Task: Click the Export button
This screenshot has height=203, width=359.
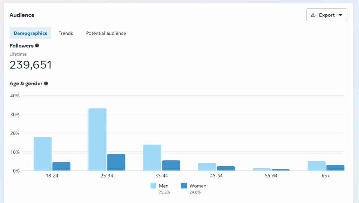Action: 327,15
